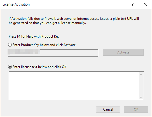Click the Activate button
The height and width of the screenshot is (117, 152).
[x=123, y=52]
